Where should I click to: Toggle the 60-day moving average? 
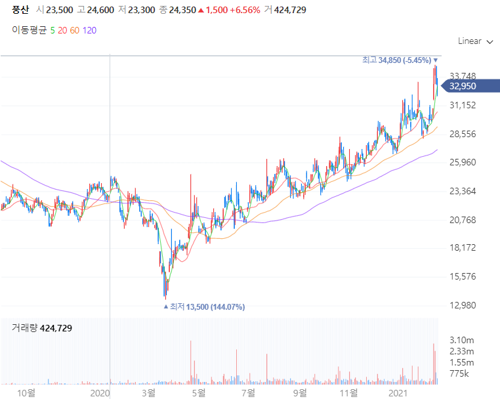click(x=75, y=30)
